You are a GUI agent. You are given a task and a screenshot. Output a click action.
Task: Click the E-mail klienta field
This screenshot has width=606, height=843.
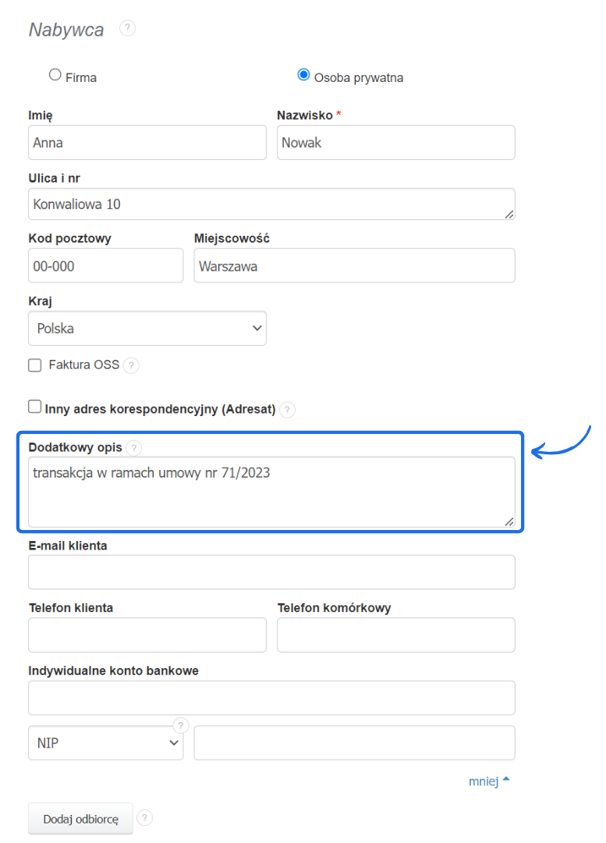[271, 572]
